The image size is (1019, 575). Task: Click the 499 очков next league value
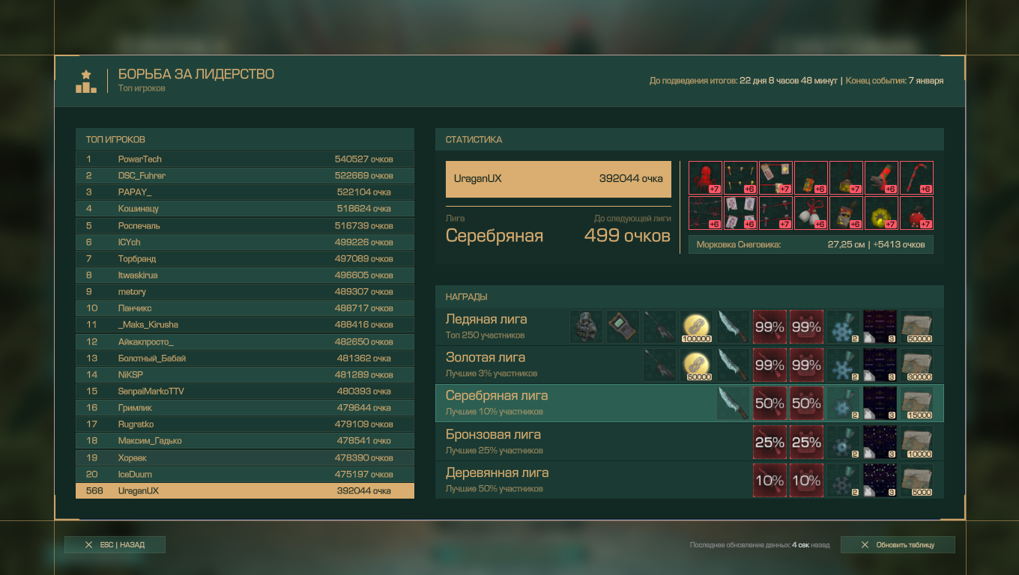pyautogui.click(x=627, y=236)
